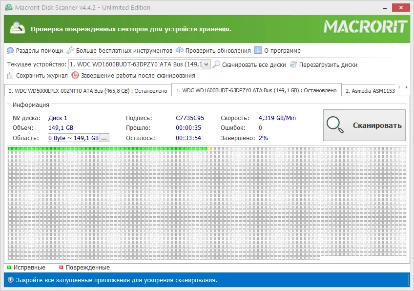Click the green healthy sector legend square

[x=9, y=268]
